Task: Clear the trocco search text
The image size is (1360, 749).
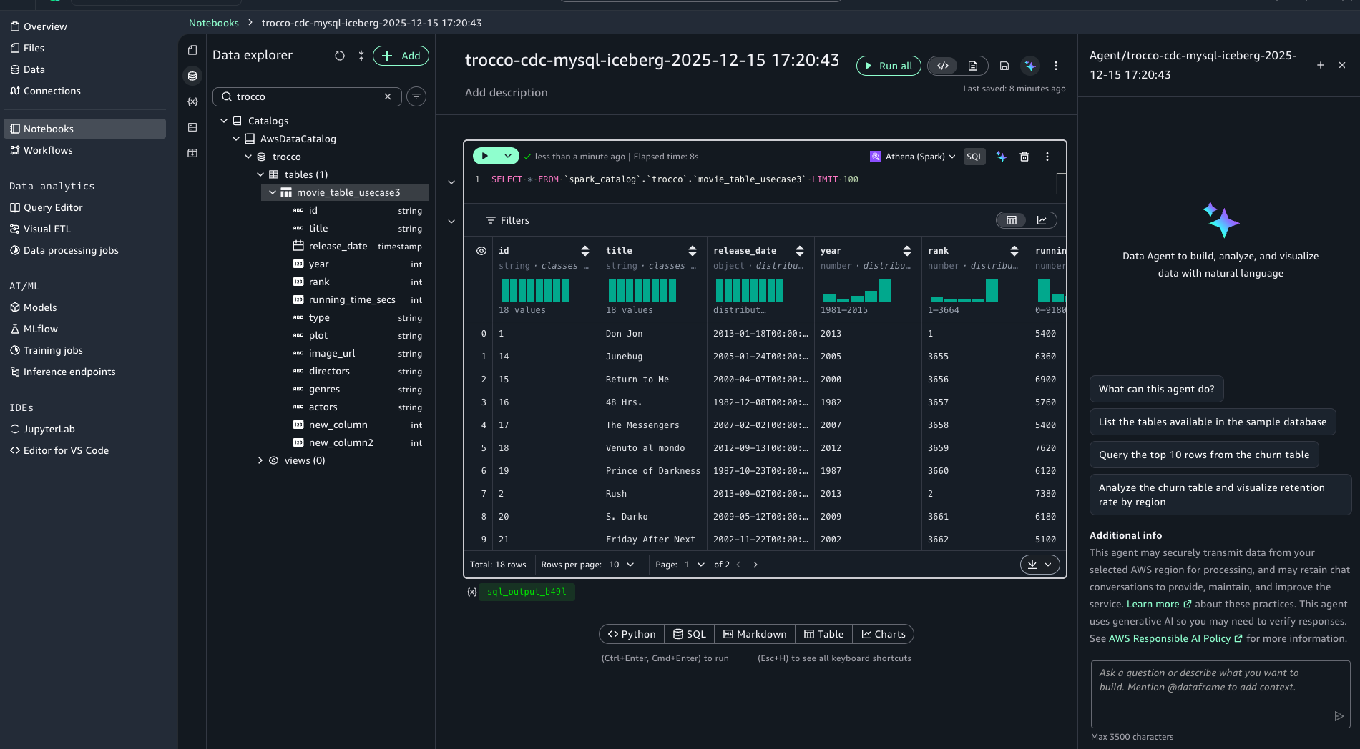Action: pos(388,96)
